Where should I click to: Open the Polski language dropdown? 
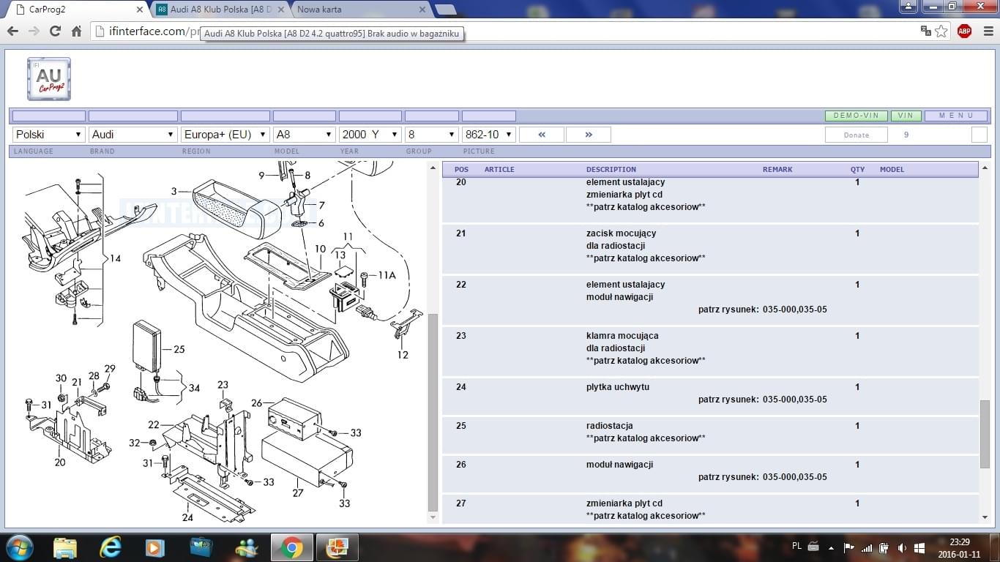point(49,135)
